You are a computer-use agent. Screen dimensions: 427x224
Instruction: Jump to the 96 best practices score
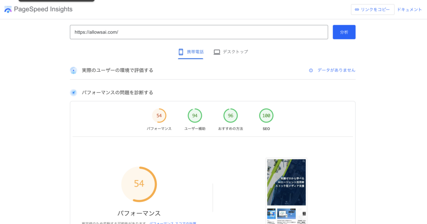click(230, 116)
